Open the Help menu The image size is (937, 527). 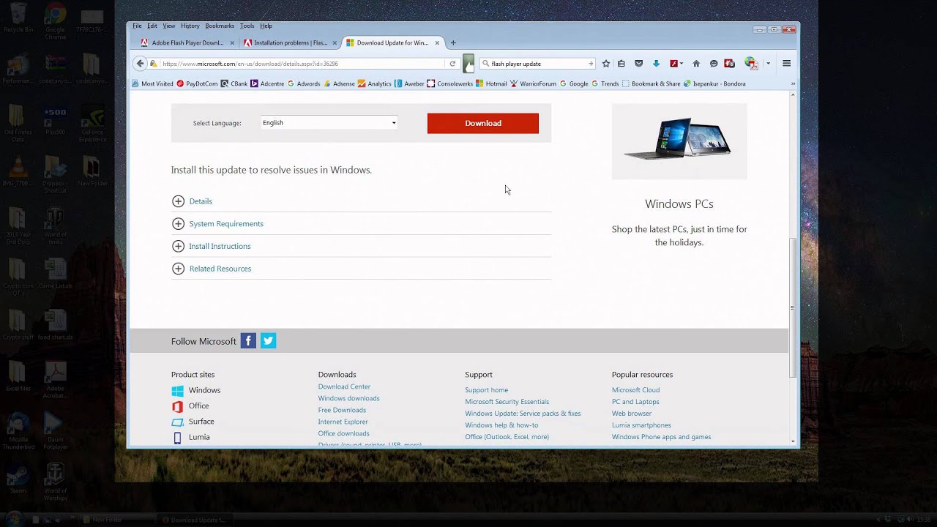click(266, 26)
